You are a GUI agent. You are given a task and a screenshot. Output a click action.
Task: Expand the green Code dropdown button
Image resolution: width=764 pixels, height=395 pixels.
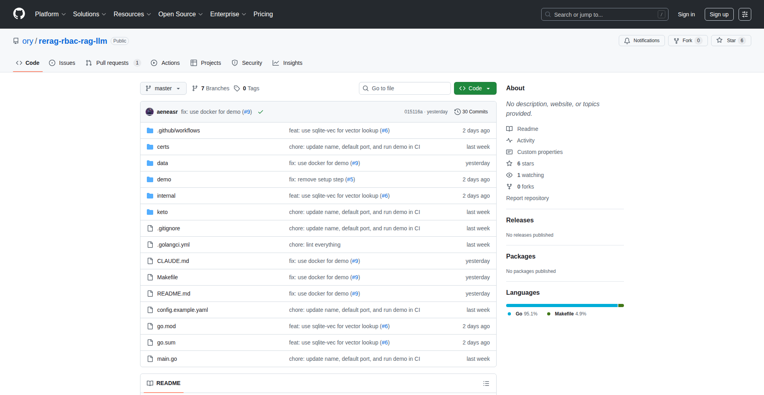[x=475, y=88]
